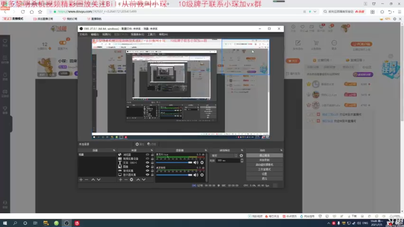The width and height of the screenshot is (404, 227).
Task: Toggle lock on Browser source
Action: [152, 154]
